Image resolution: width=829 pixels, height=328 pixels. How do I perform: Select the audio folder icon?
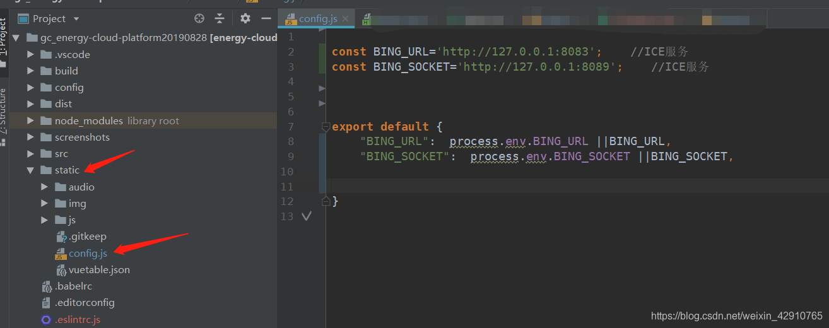tap(60, 187)
